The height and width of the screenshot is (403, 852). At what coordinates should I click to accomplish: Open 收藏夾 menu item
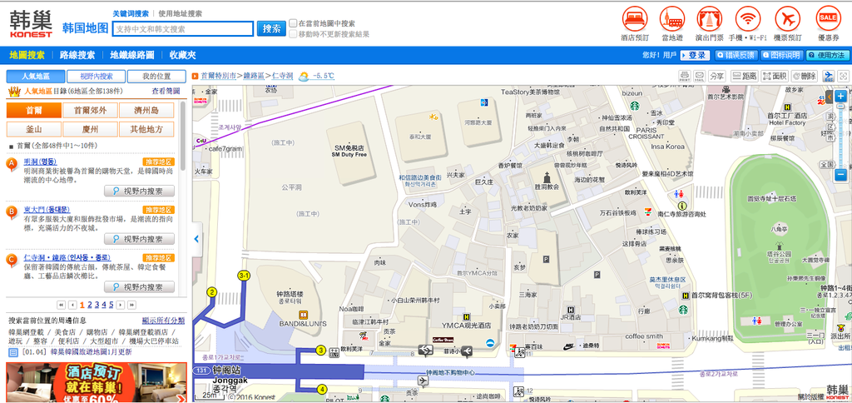click(182, 55)
